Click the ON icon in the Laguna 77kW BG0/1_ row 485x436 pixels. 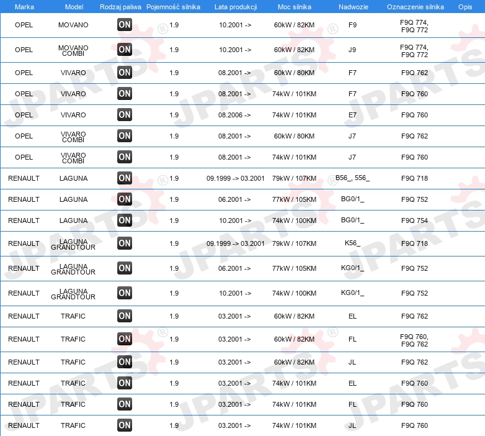pos(125,199)
